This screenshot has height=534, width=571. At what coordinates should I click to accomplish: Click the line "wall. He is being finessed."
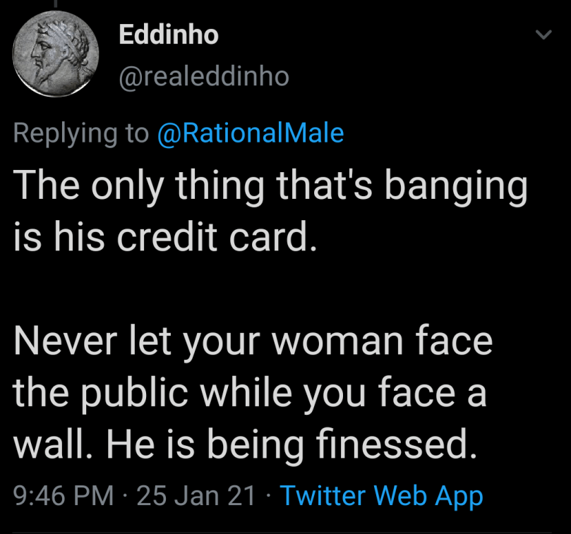241,445
